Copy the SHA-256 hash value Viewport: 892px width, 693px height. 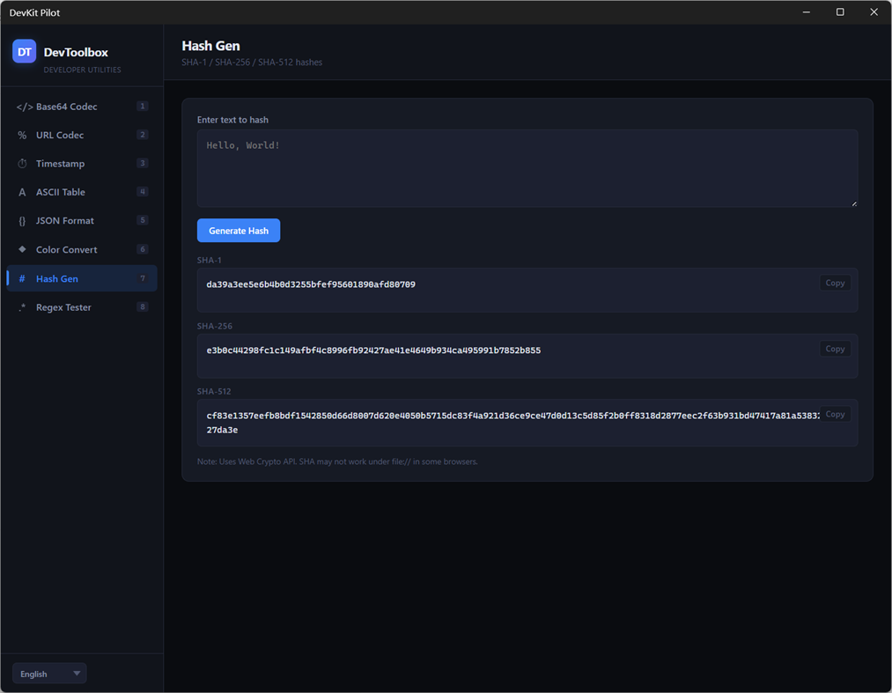(835, 349)
